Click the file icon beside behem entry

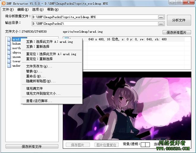point(9,44)
